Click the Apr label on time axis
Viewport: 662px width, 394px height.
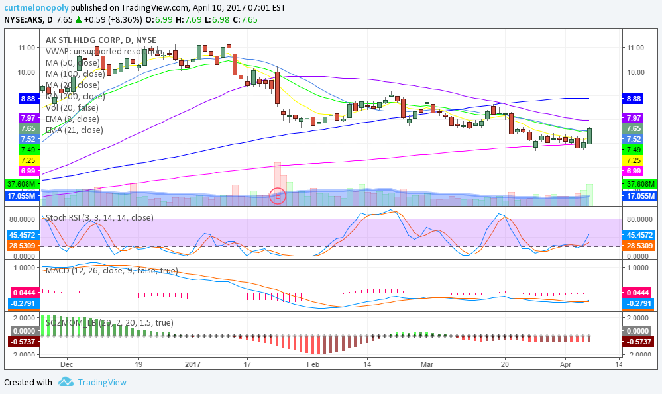[x=565, y=364]
